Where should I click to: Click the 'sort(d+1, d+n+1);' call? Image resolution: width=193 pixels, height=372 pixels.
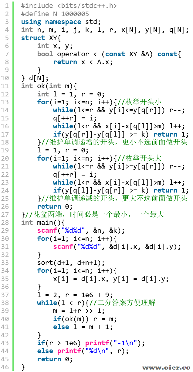tap(71, 262)
